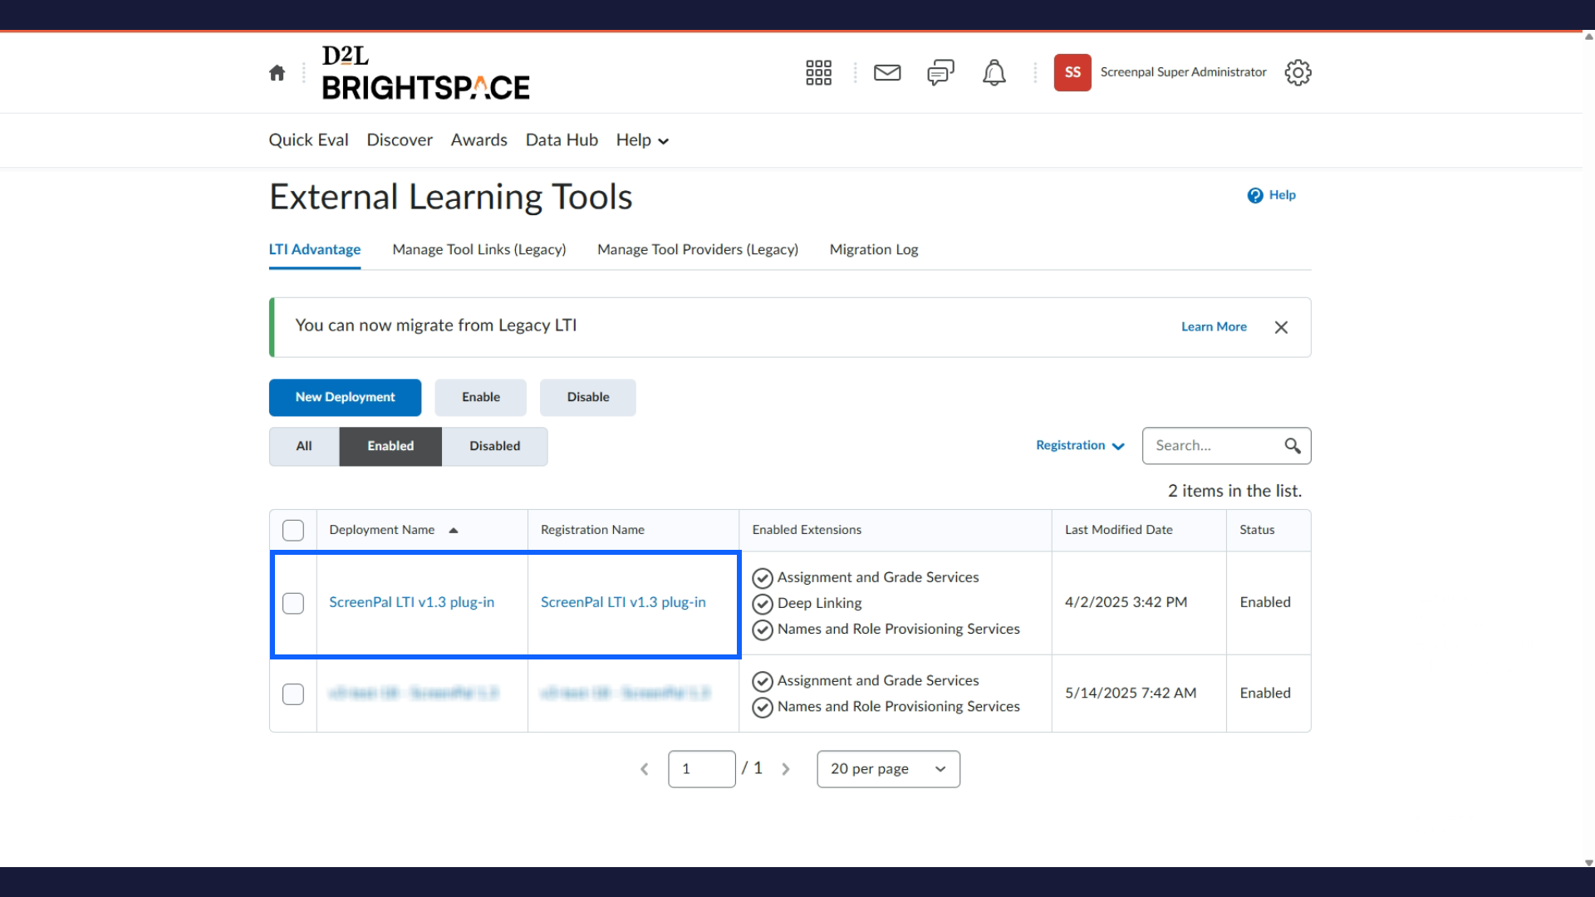The width and height of the screenshot is (1595, 897).
Task: Open the Registration dropdown
Action: point(1080,446)
